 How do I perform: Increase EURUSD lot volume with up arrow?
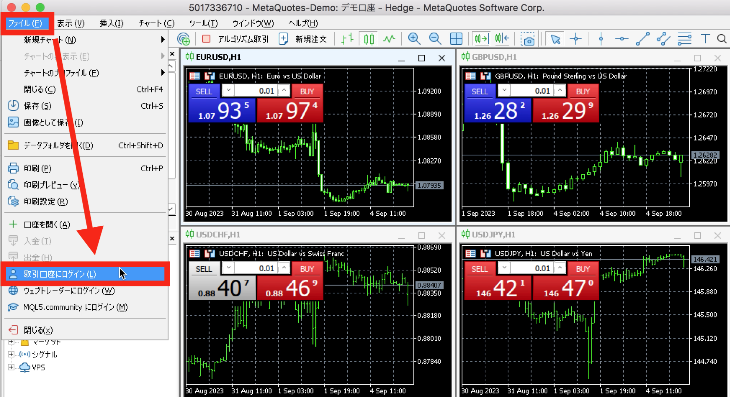point(284,90)
